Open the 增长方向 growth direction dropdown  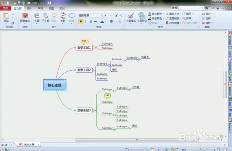(173, 14)
